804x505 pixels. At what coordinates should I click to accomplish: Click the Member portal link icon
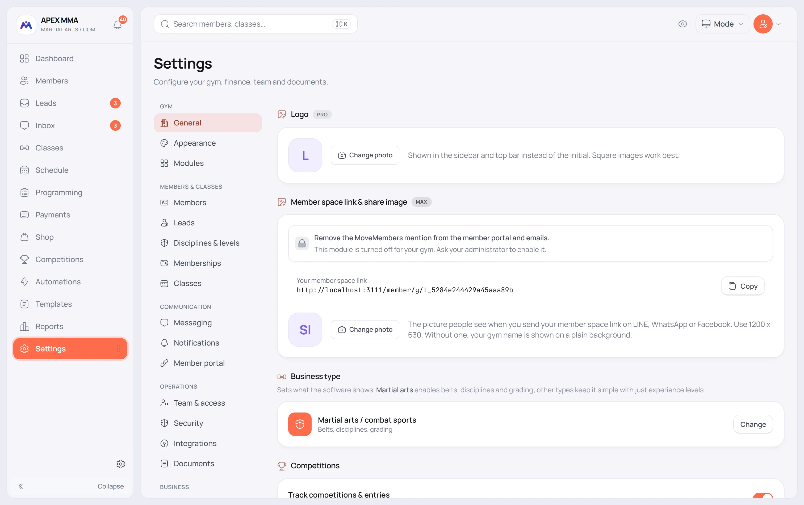(164, 363)
